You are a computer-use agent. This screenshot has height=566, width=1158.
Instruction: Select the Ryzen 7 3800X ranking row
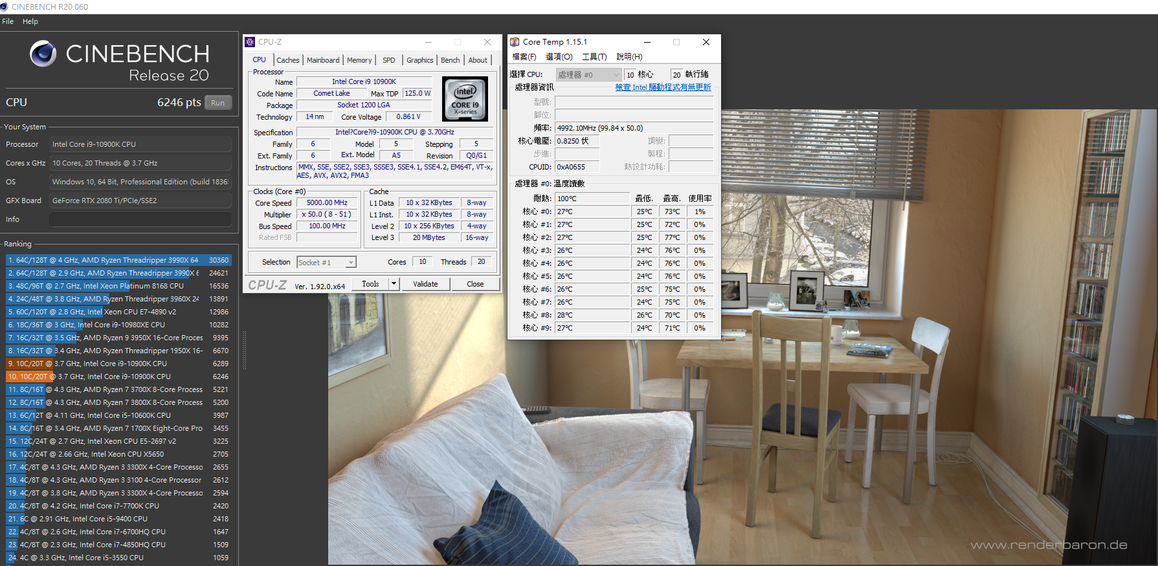[x=118, y=402]
